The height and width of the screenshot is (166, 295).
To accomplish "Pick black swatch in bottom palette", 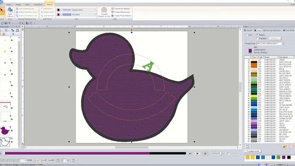I will coord(289,157).
